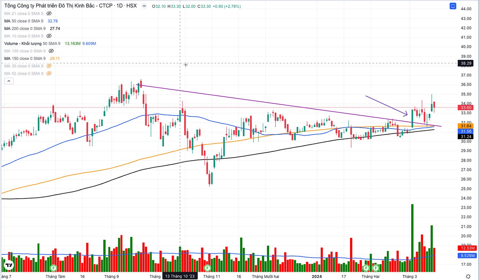Click the change value +0.90 (+2.78%)
479x280 pixels.
[x=227, y=6]
